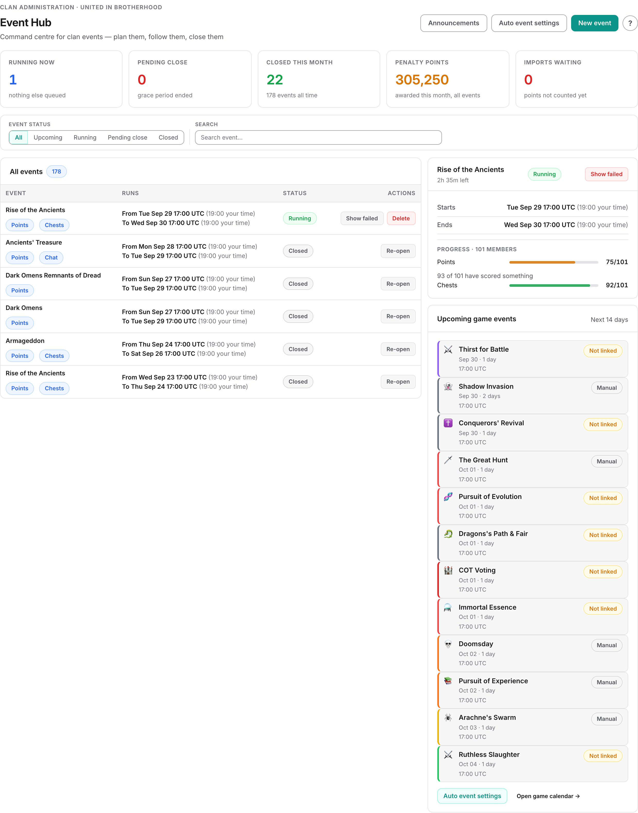638x813 pixels.
Task: Click the Running Now stat card
Action: [x=61, y=79]
